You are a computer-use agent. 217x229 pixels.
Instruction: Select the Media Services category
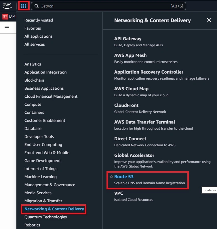tap(38, 193)
